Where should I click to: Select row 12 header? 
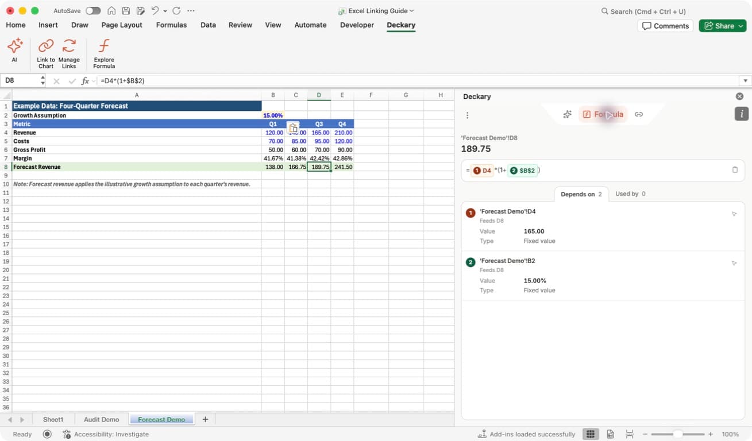[6, 202]
